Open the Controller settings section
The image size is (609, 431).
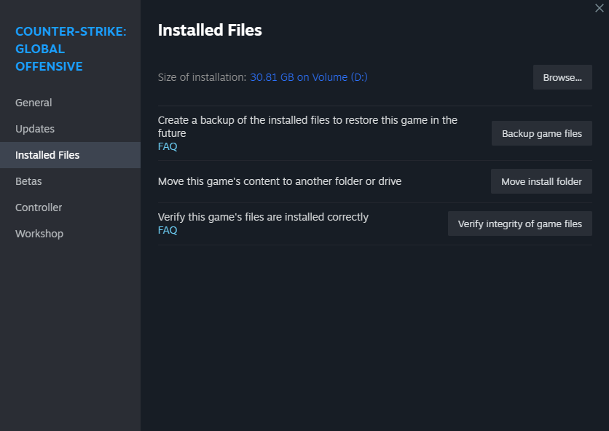tap(39, 207)
